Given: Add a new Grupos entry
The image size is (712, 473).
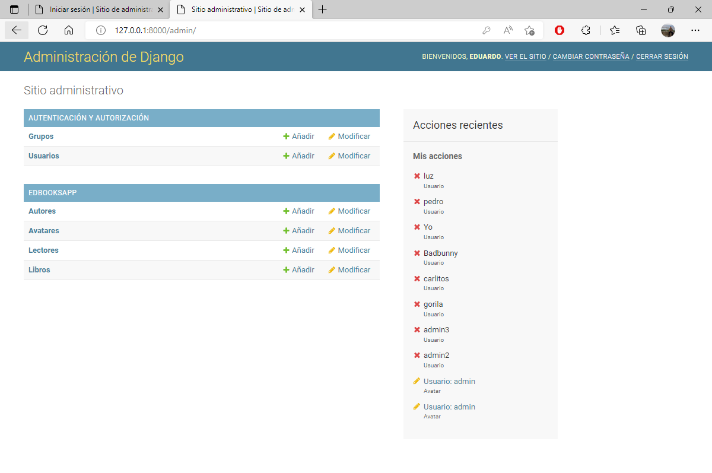Looking at the screenshot, I should (299, 136).
